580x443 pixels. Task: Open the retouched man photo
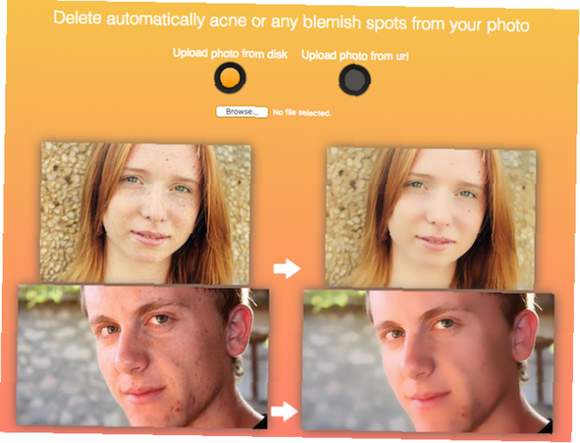coord(428,362)
